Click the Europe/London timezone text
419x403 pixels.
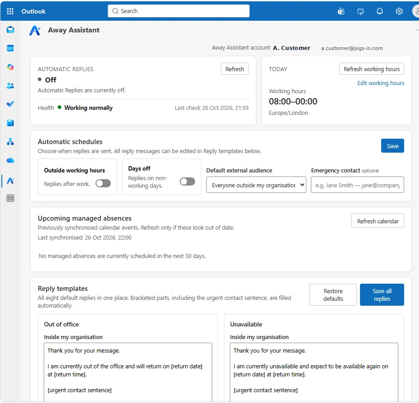click(288, 113)
